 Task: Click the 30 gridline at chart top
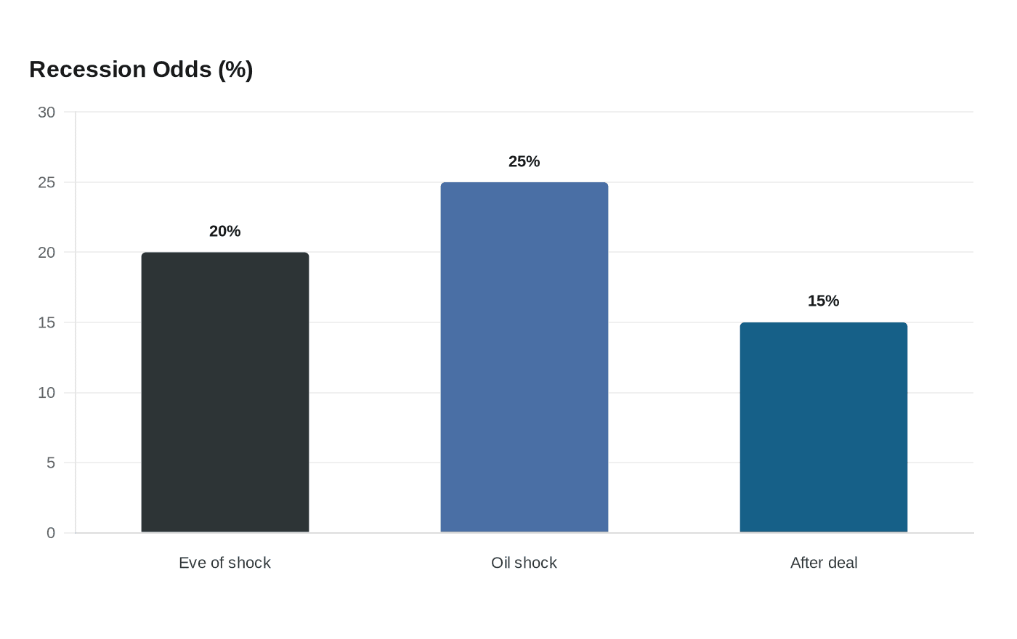pyautogui.click(x=524, y=112)
